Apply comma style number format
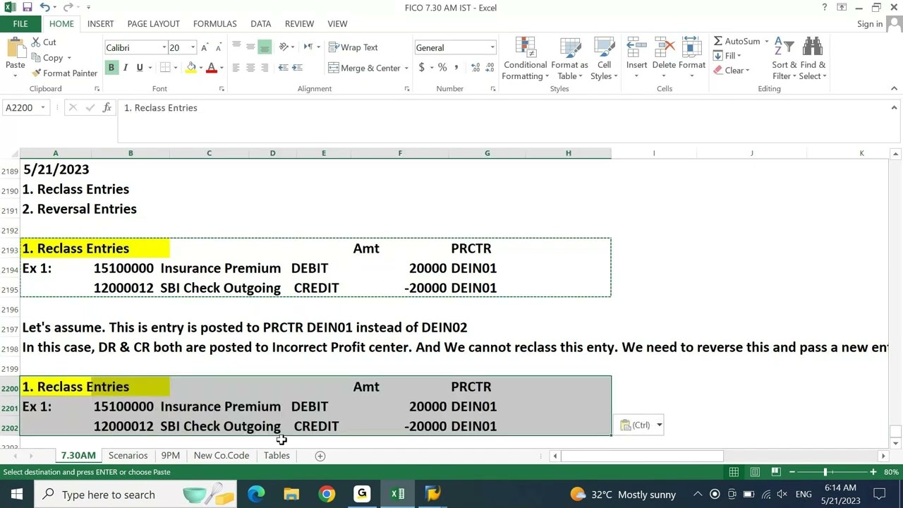 (456, 68)
